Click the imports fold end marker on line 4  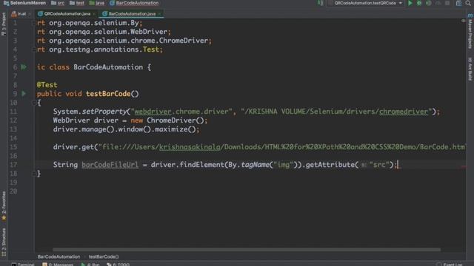point(34,50)
